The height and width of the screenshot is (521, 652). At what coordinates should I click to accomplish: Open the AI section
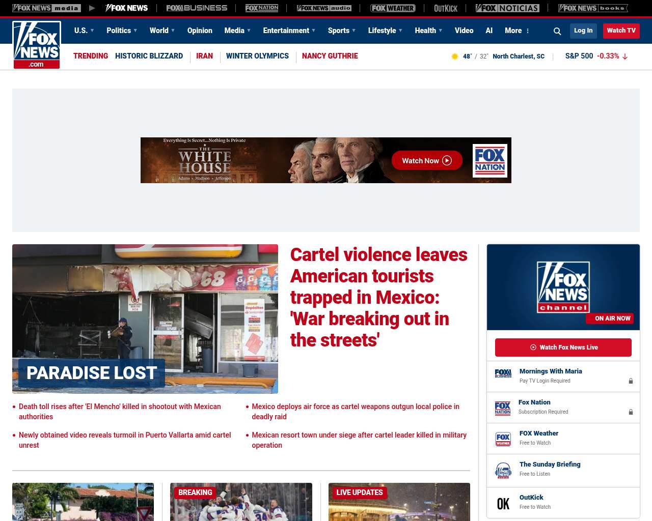[489, 31]
